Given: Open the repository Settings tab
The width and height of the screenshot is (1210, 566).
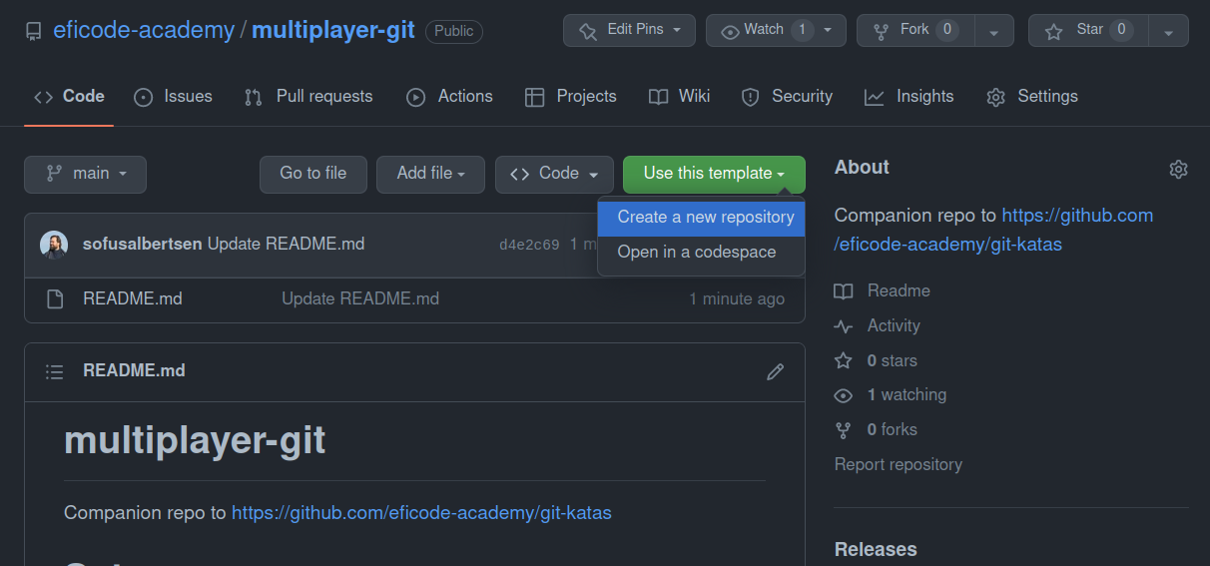Looking at the screenshot, I should (x=1032, y=96).
